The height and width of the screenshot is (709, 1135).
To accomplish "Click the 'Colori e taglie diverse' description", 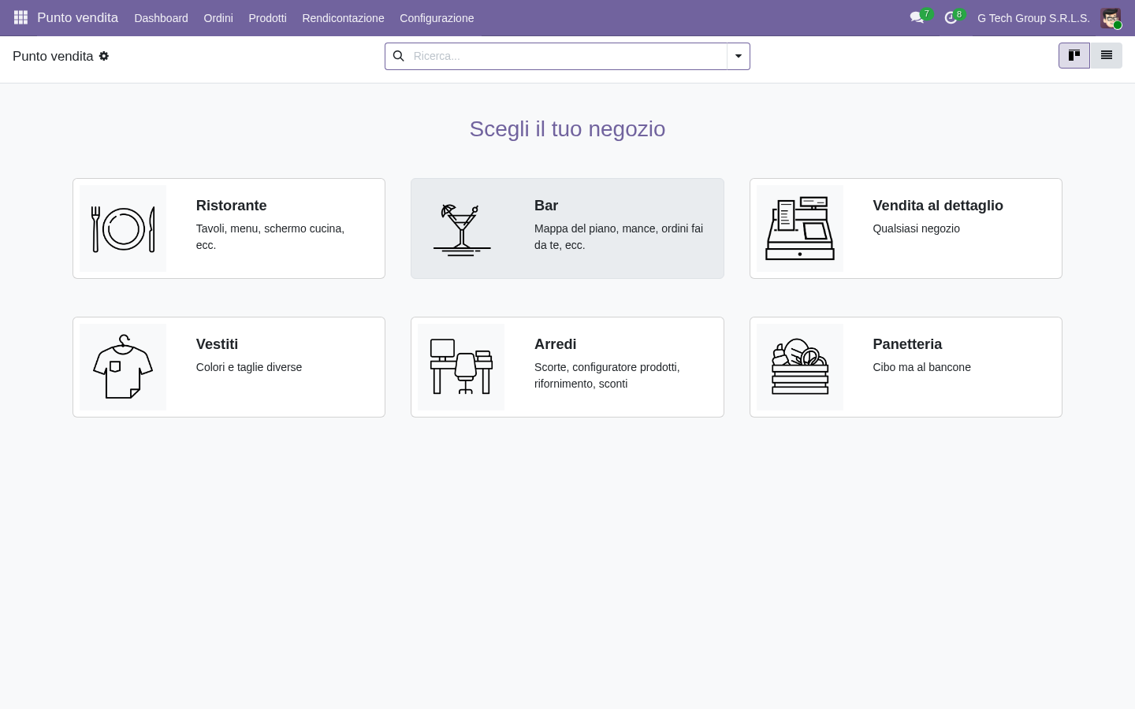I will pyautogui.click(x=249, y=367).
